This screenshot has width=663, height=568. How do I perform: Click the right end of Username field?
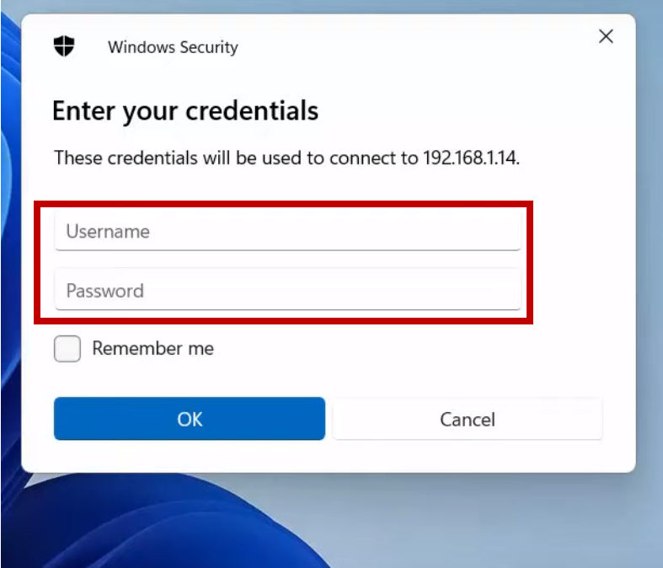pos(505,232)
